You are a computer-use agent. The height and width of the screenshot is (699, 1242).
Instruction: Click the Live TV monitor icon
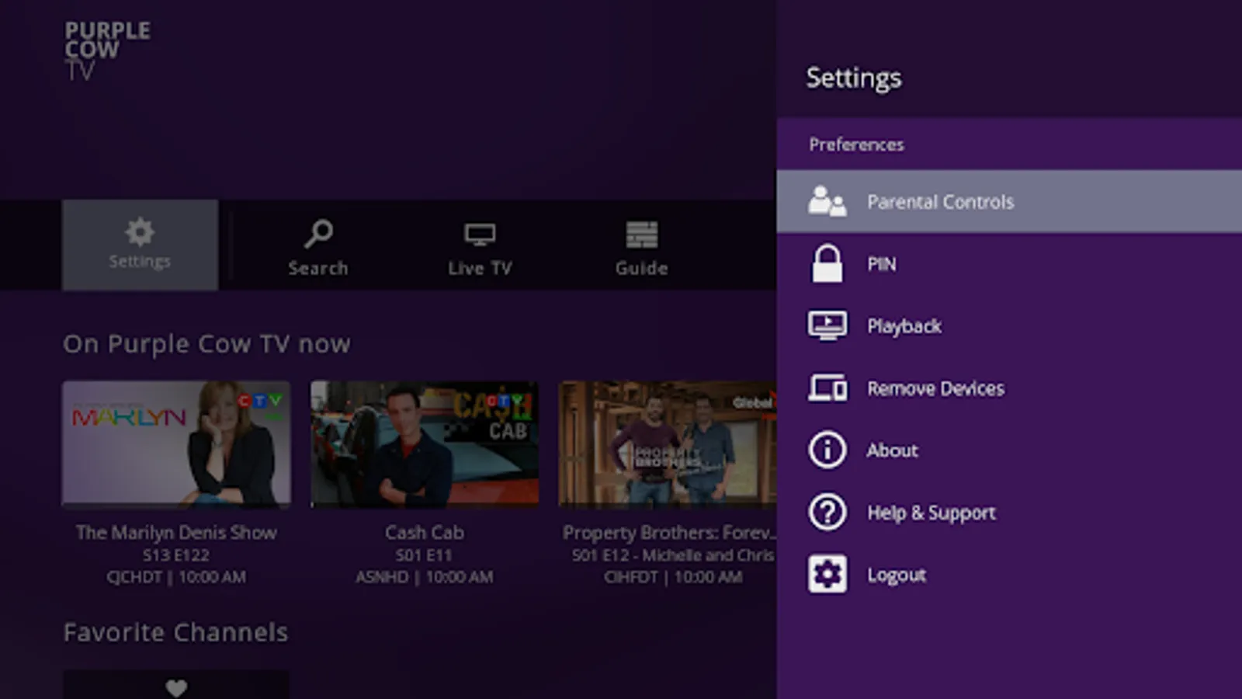(480, 235)
